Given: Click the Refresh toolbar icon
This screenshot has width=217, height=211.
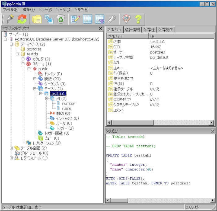Looking at the screenshot, I should [x=22, y=19].
